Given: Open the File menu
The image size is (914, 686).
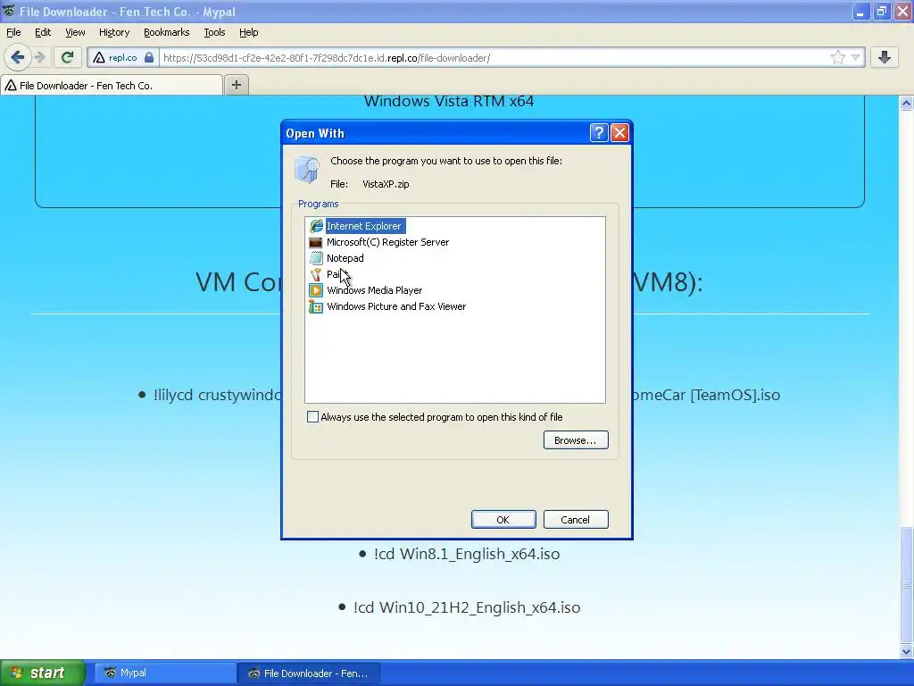Looking at the screenshot, I should pos(13,32).
